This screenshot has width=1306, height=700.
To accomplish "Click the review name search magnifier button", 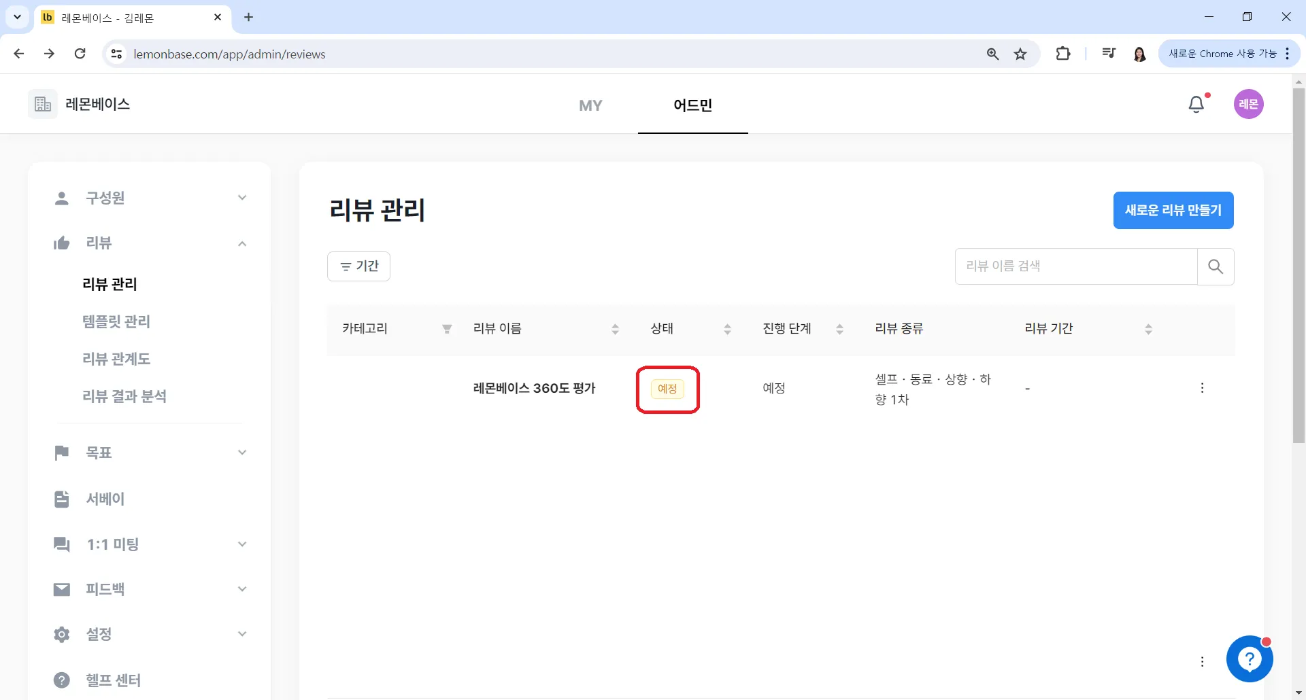I will [x=1216, y=266].
